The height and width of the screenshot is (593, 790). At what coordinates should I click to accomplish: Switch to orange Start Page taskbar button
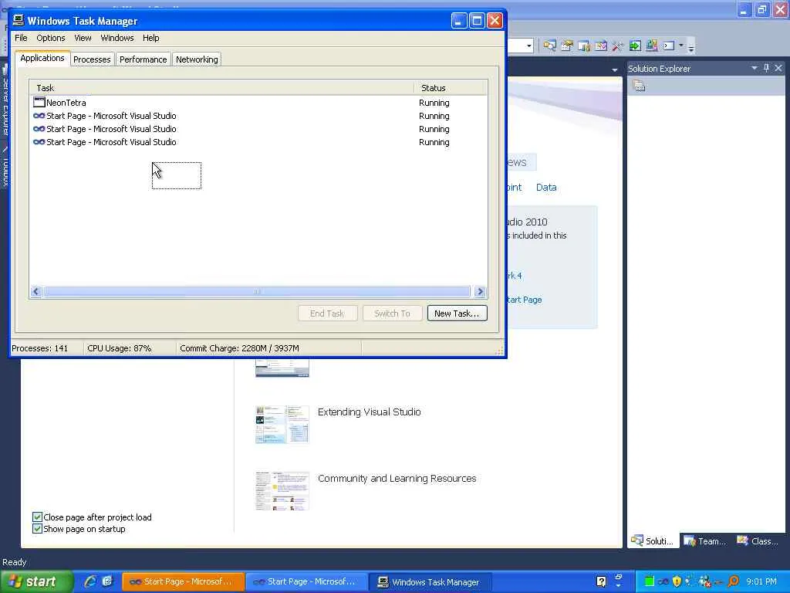point(184,581)
